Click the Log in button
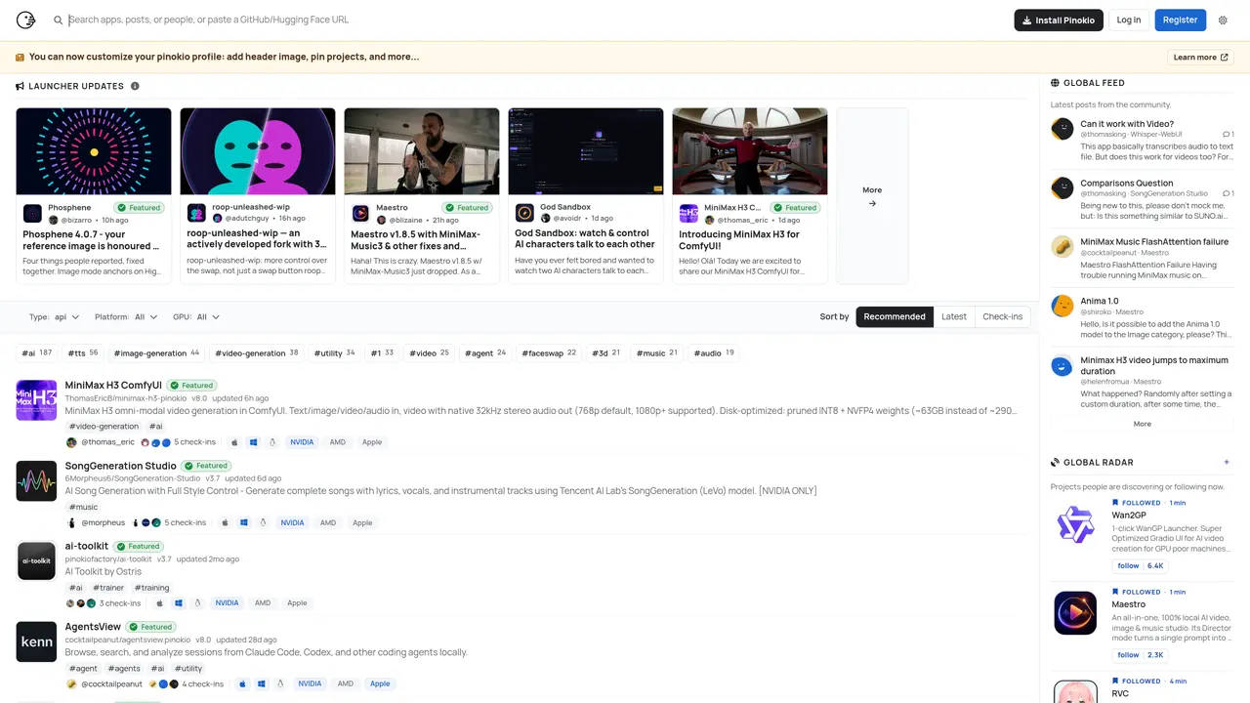The height and width of the screenshot is (703, 1250). (1129, 20)
